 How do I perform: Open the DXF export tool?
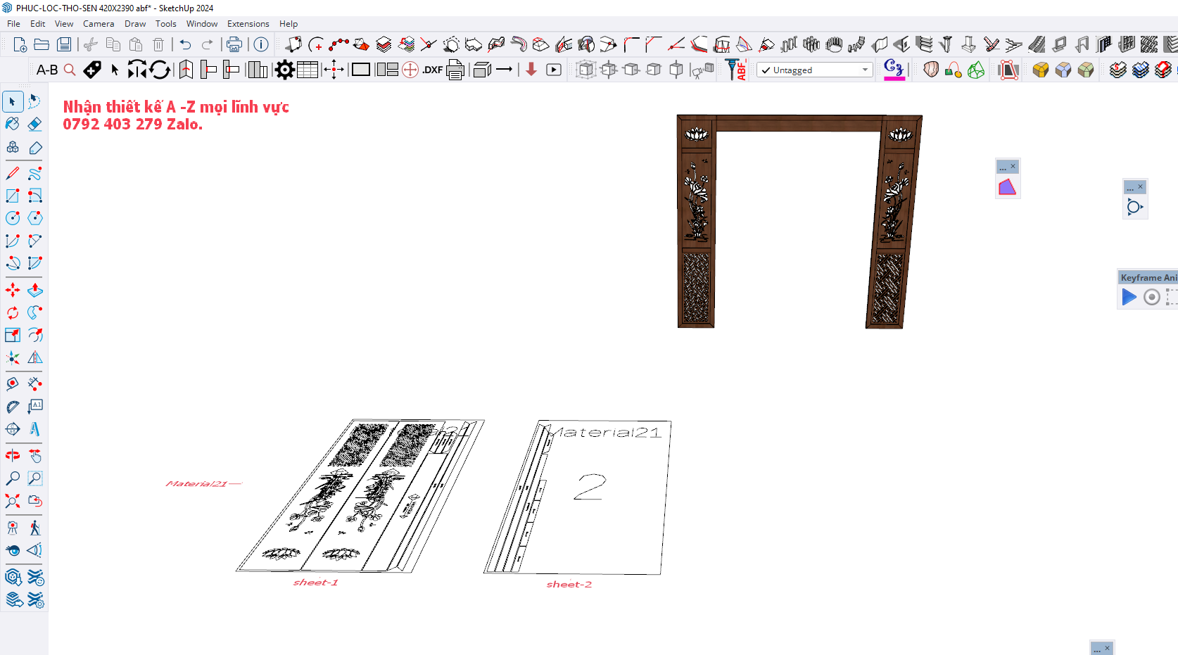(x=432, y=70)
